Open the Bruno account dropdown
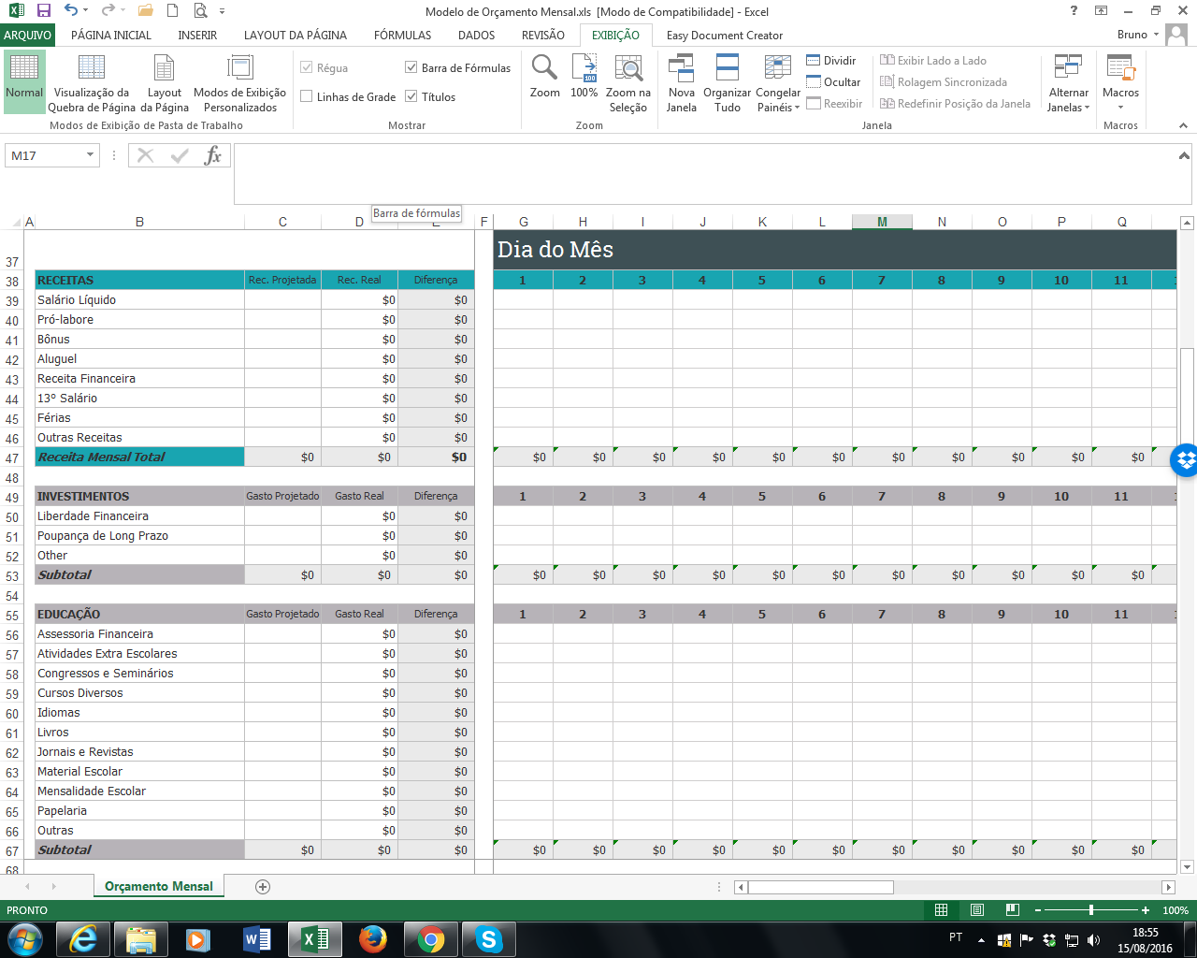This screenshot has width=1197, height=958. [1138, 35]
